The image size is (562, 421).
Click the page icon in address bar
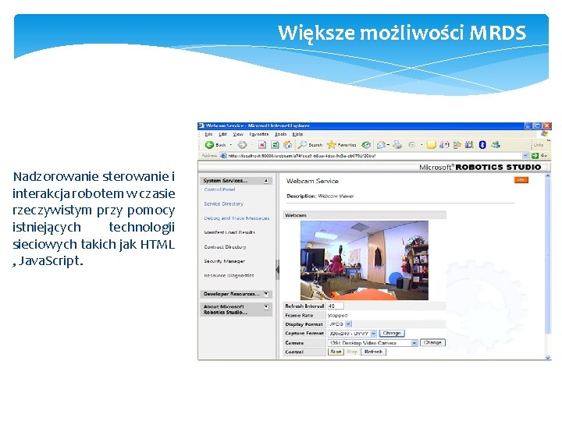coord(223,155)
